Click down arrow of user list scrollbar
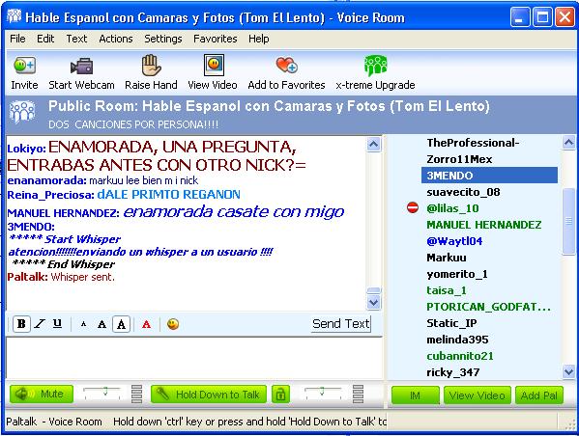Viewport: 579px width, 436px height. 568,371
